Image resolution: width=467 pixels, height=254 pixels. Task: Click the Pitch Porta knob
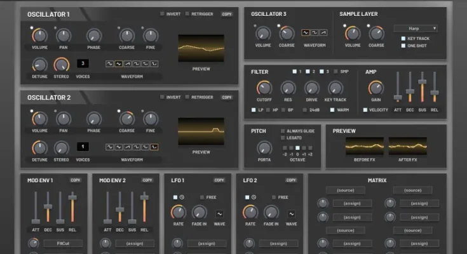tap(264, 148)
